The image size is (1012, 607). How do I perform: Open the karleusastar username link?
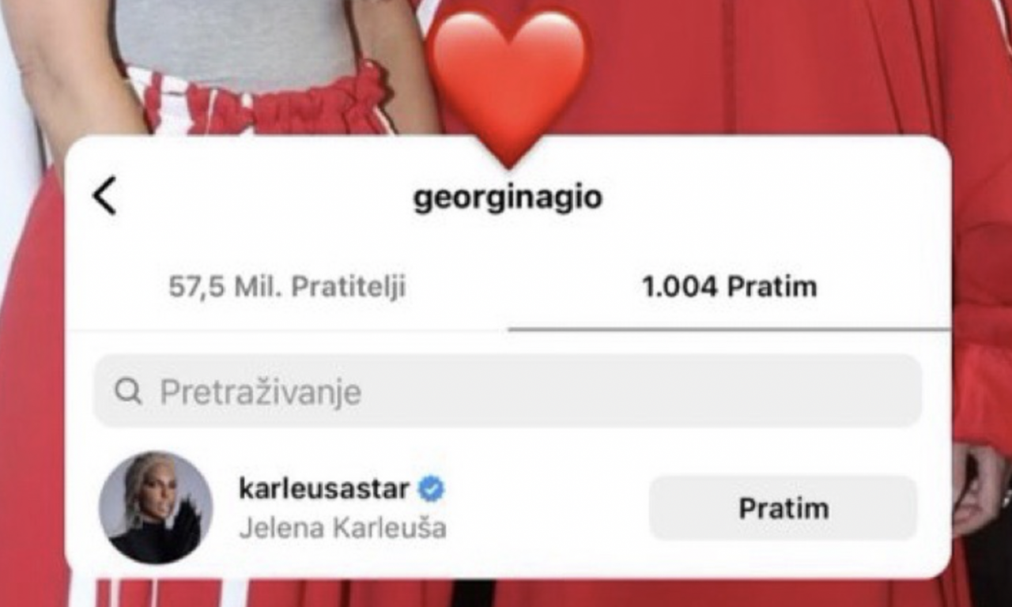tap(324, 489)
